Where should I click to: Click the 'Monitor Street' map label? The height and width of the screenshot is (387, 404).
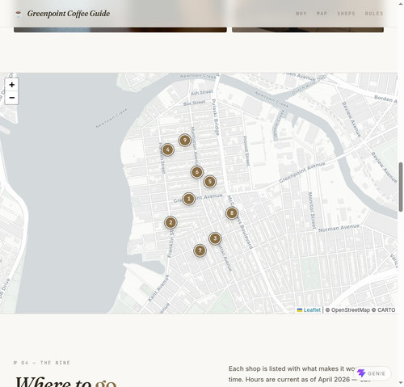click(312, 211)
